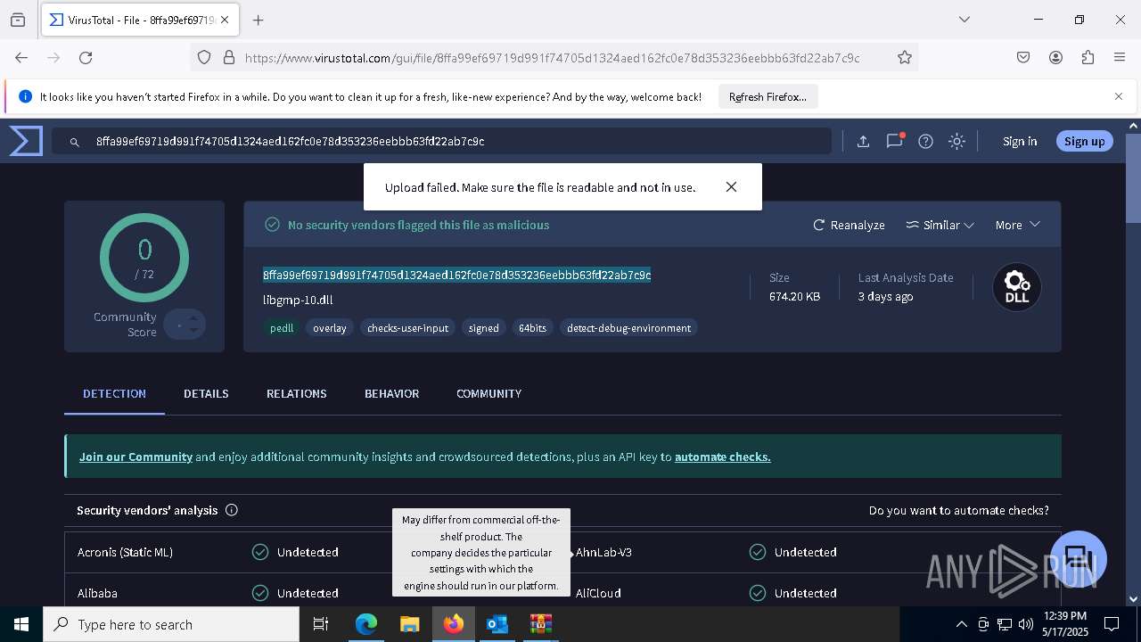Close the VirusTotal browser tab

tap(225, 20)
